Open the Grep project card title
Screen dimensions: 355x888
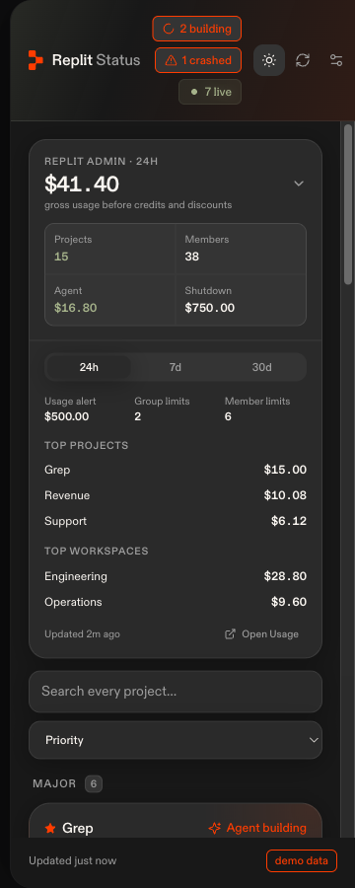click(78, 828)
